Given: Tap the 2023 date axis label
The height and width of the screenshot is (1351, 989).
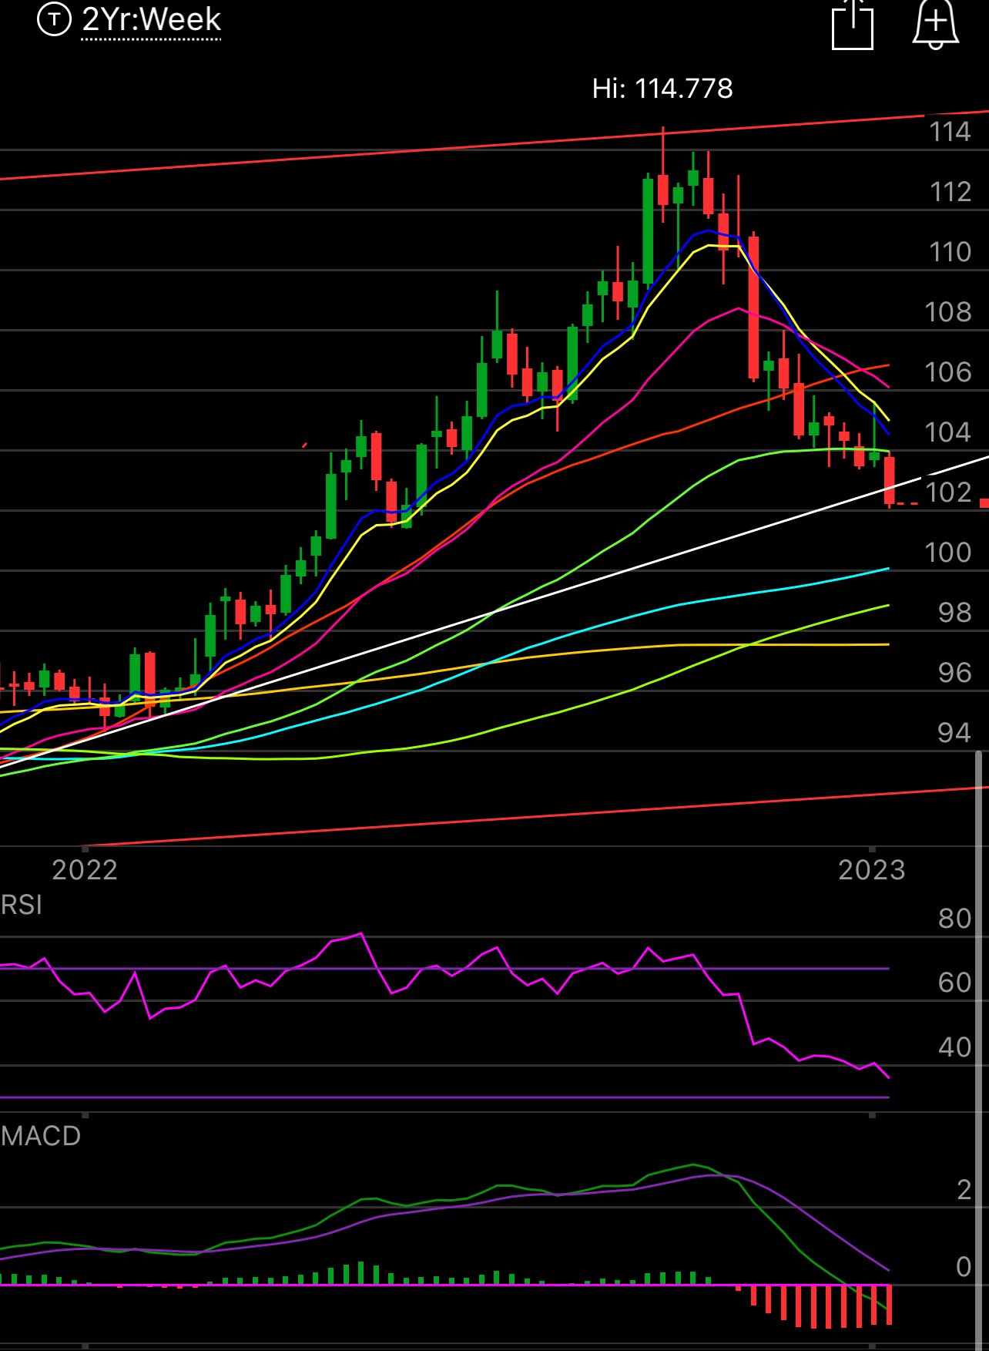Looking at the screenshot, I should click(872, 870).
